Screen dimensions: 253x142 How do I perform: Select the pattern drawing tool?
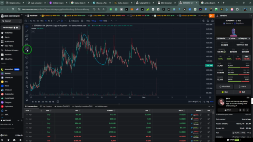[27, 39]
